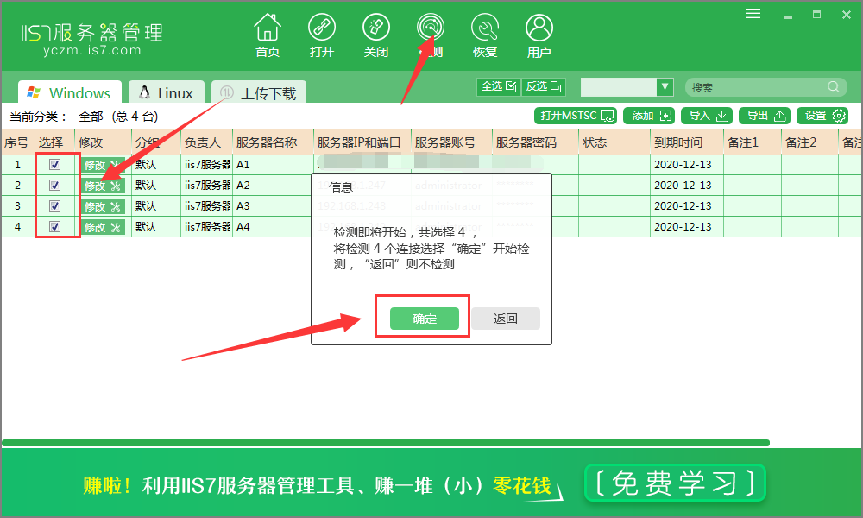Switch to the Windows tab
The height and width of the screenshot is (518, 863).
[x=69, y=92]
